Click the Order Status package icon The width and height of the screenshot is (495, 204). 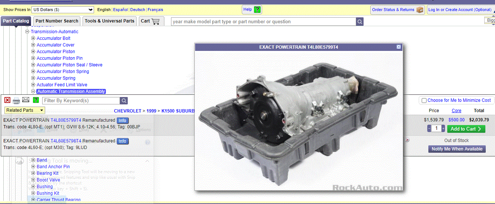[420, 10]
